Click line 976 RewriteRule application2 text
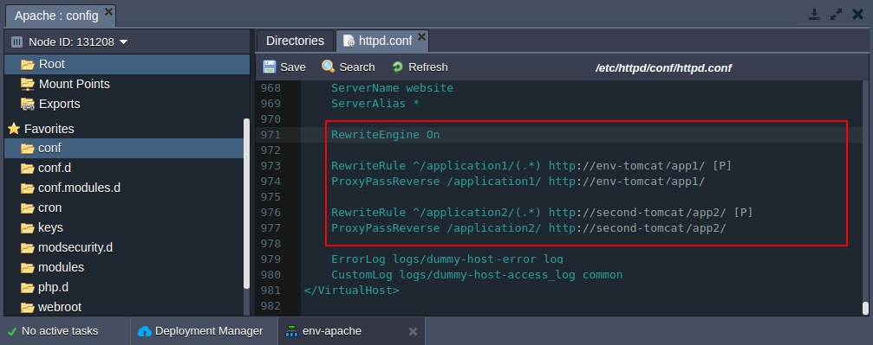This screenshot has height=345, width=873. pyautogui.click(x=543, y=212)
